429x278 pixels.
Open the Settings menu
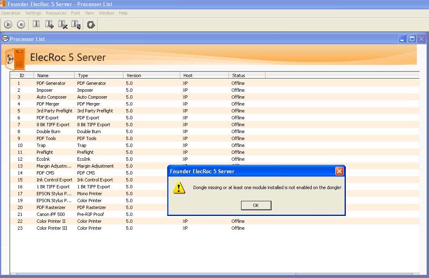[x=33, y=13]
